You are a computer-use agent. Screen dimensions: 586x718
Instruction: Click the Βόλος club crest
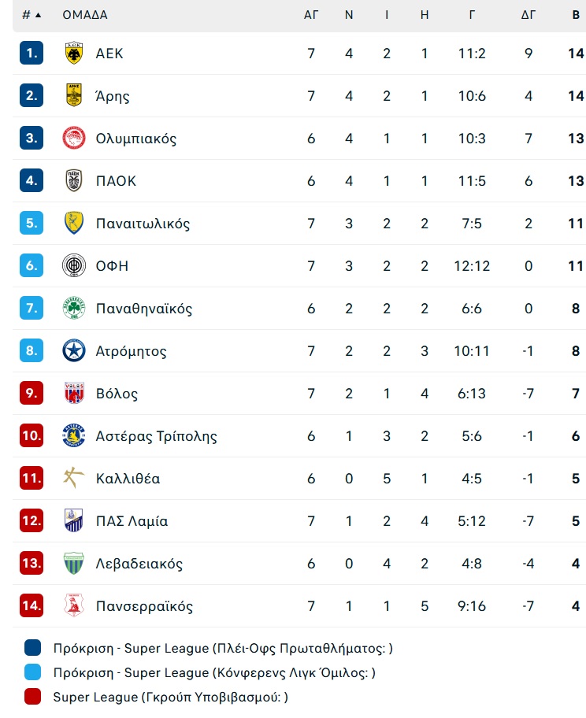74,393
